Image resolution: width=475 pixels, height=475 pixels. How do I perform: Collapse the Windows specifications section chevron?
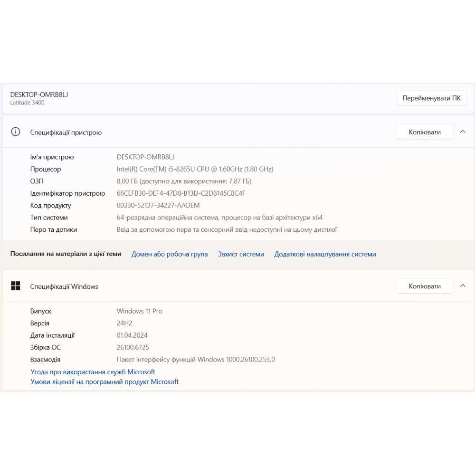pyautogui.click(x=463, y=286)
